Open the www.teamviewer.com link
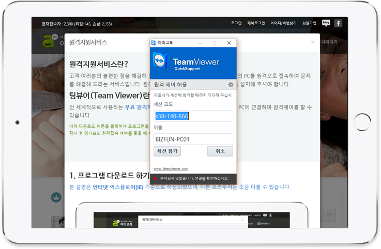This screenshot has height=249, width=381. point(171,168)
